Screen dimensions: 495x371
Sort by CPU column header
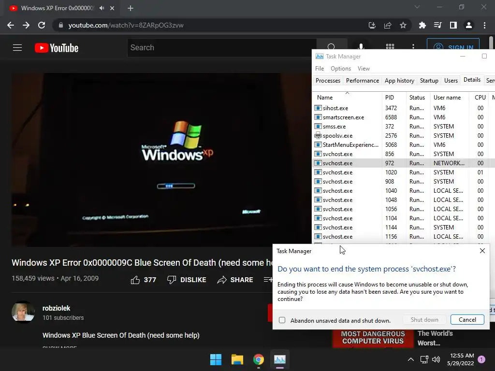pyautogui.click(x=480, y=98)
